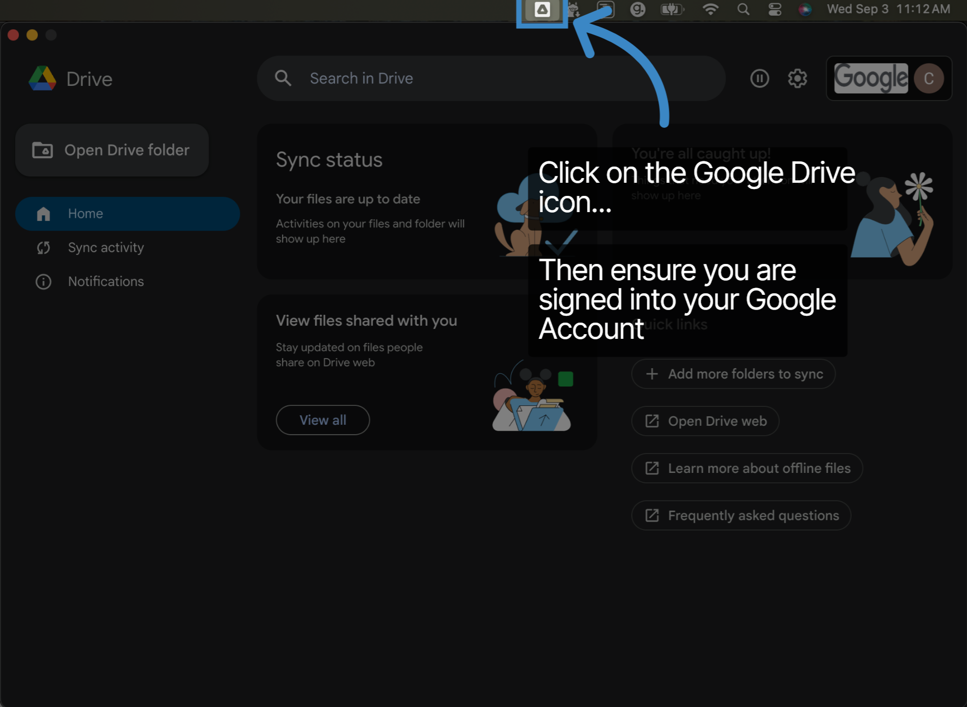Click the magnifier icon in the search bar

click(283, 78)
